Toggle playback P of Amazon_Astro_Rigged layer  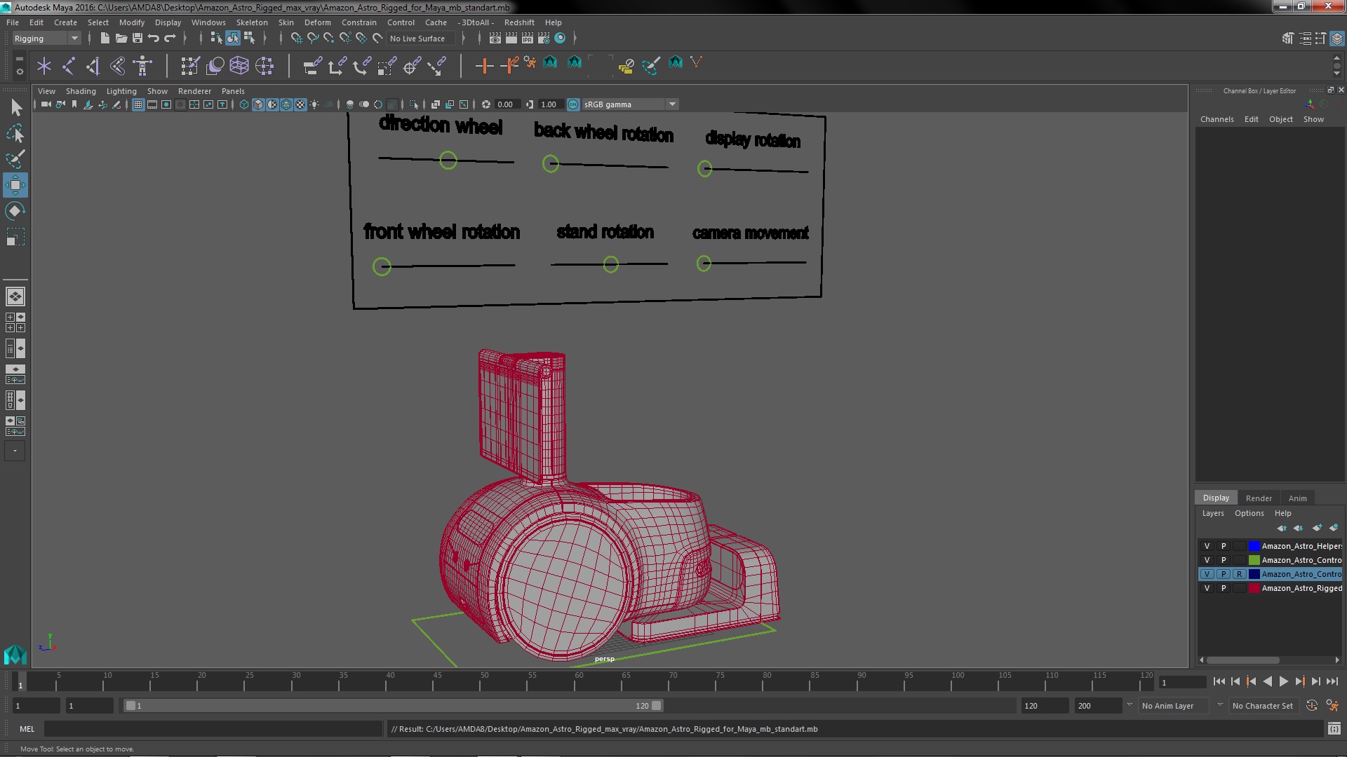1224,588
